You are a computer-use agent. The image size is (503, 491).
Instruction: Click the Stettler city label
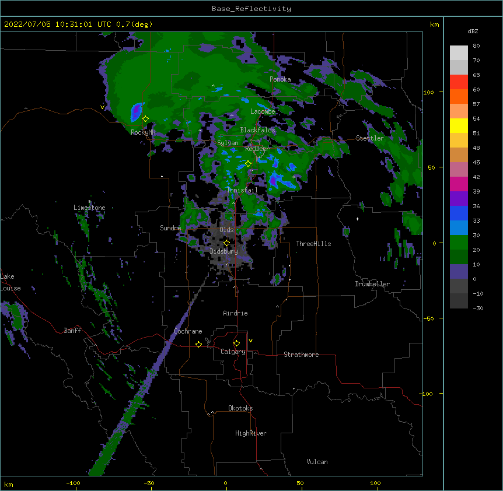click(370, 138)
